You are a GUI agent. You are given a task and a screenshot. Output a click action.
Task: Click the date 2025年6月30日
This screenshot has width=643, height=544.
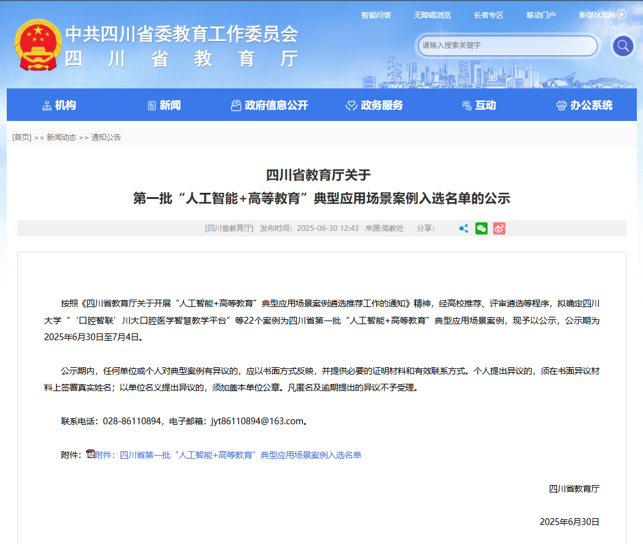tap(569, 522)
